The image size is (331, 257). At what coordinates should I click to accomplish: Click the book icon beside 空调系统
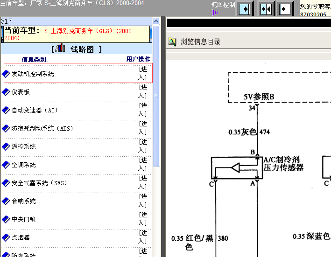click(6, 165)
